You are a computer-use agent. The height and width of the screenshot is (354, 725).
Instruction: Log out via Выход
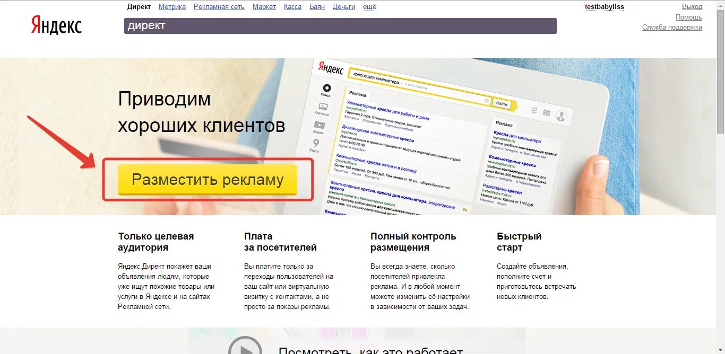[692, 7]
